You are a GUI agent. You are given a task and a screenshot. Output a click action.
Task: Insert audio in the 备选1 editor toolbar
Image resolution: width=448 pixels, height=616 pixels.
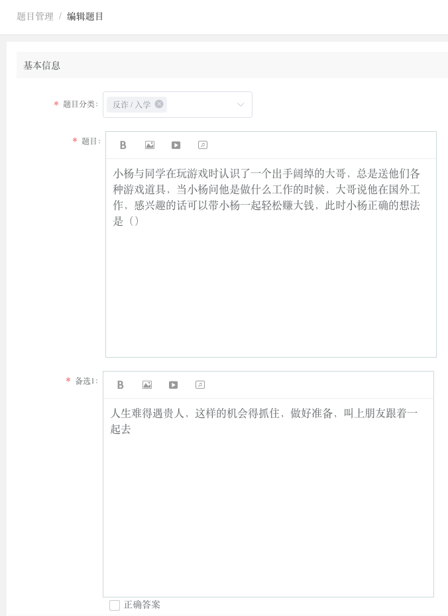(x=200, y=385)
